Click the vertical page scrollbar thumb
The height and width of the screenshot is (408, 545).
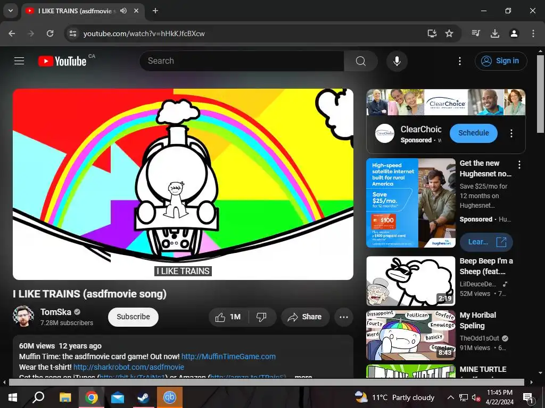540,93
